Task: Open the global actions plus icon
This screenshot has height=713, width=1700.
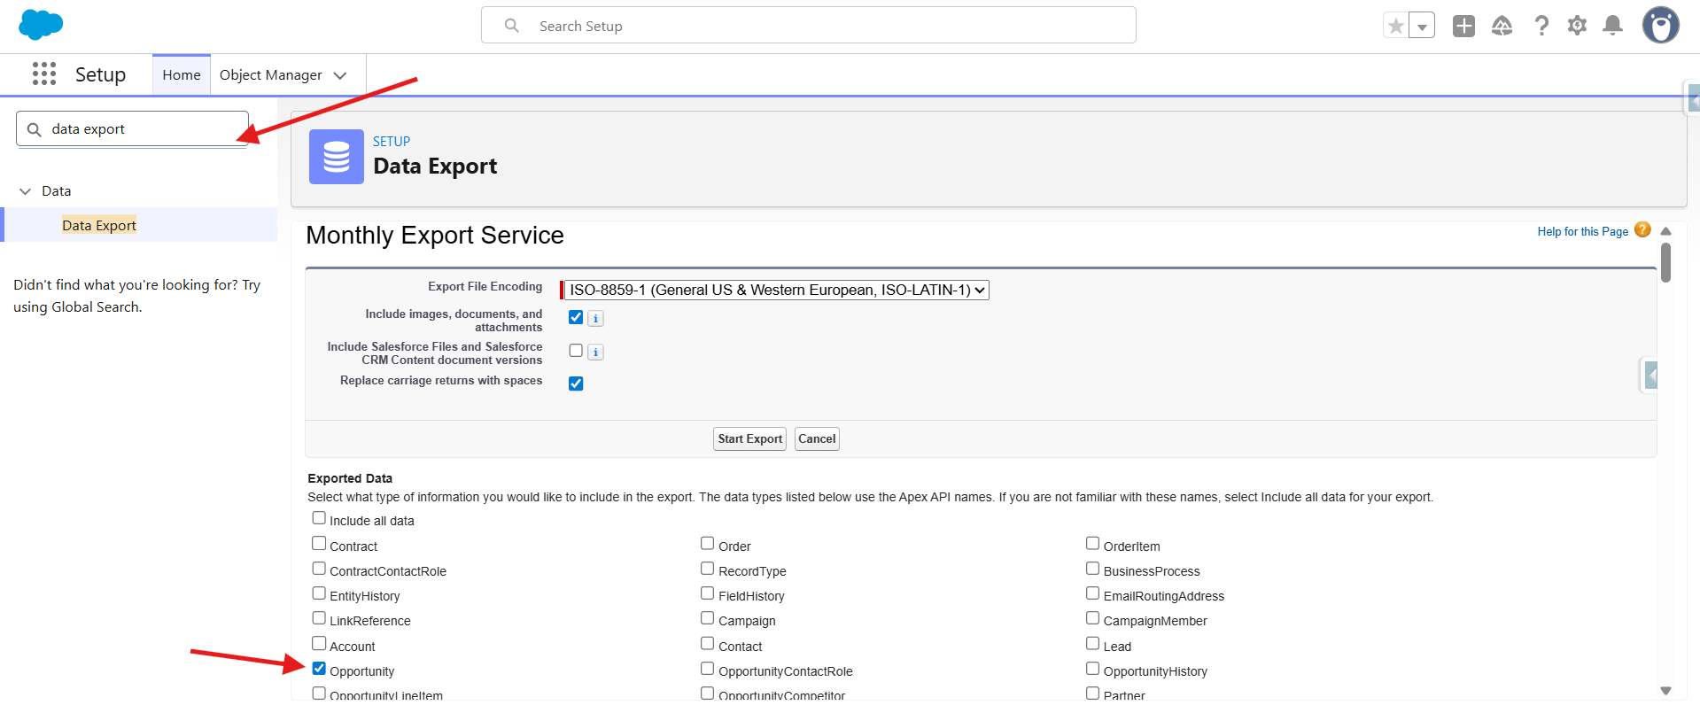Action: pos(1463,26)
